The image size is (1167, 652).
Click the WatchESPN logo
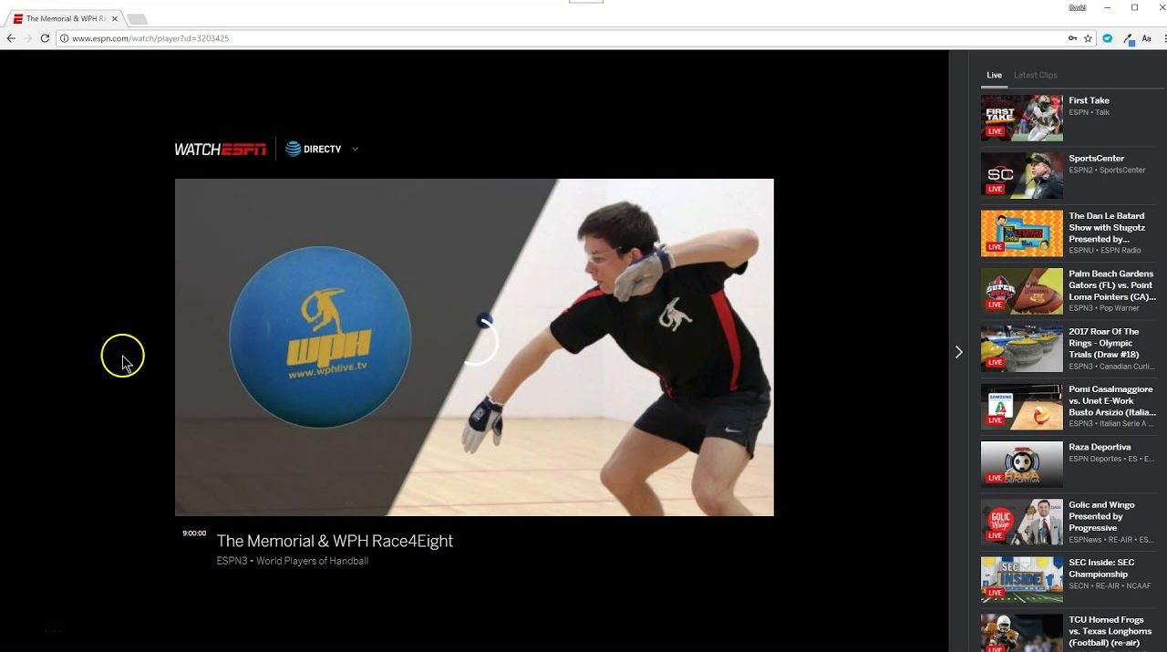[220, 150]
